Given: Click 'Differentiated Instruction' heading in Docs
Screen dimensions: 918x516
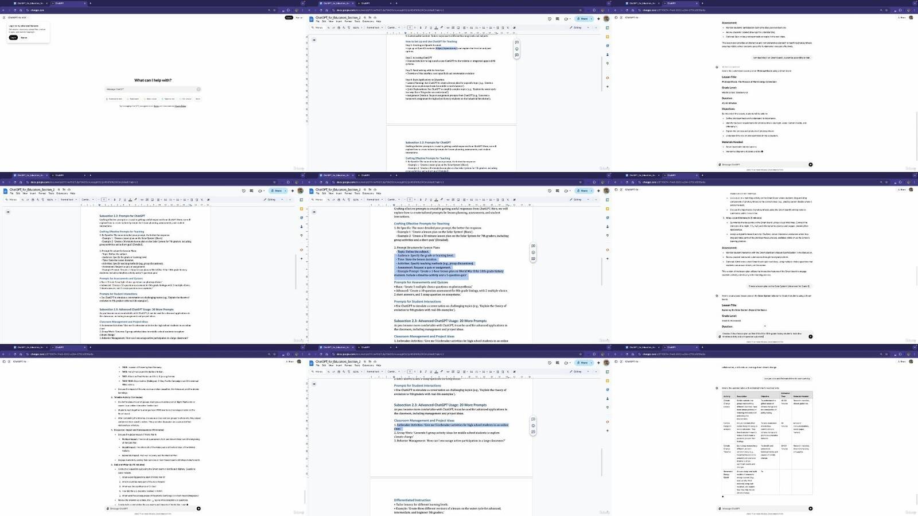Looking at the screenshot, I should pyautogui.click(x=413, y=500).
